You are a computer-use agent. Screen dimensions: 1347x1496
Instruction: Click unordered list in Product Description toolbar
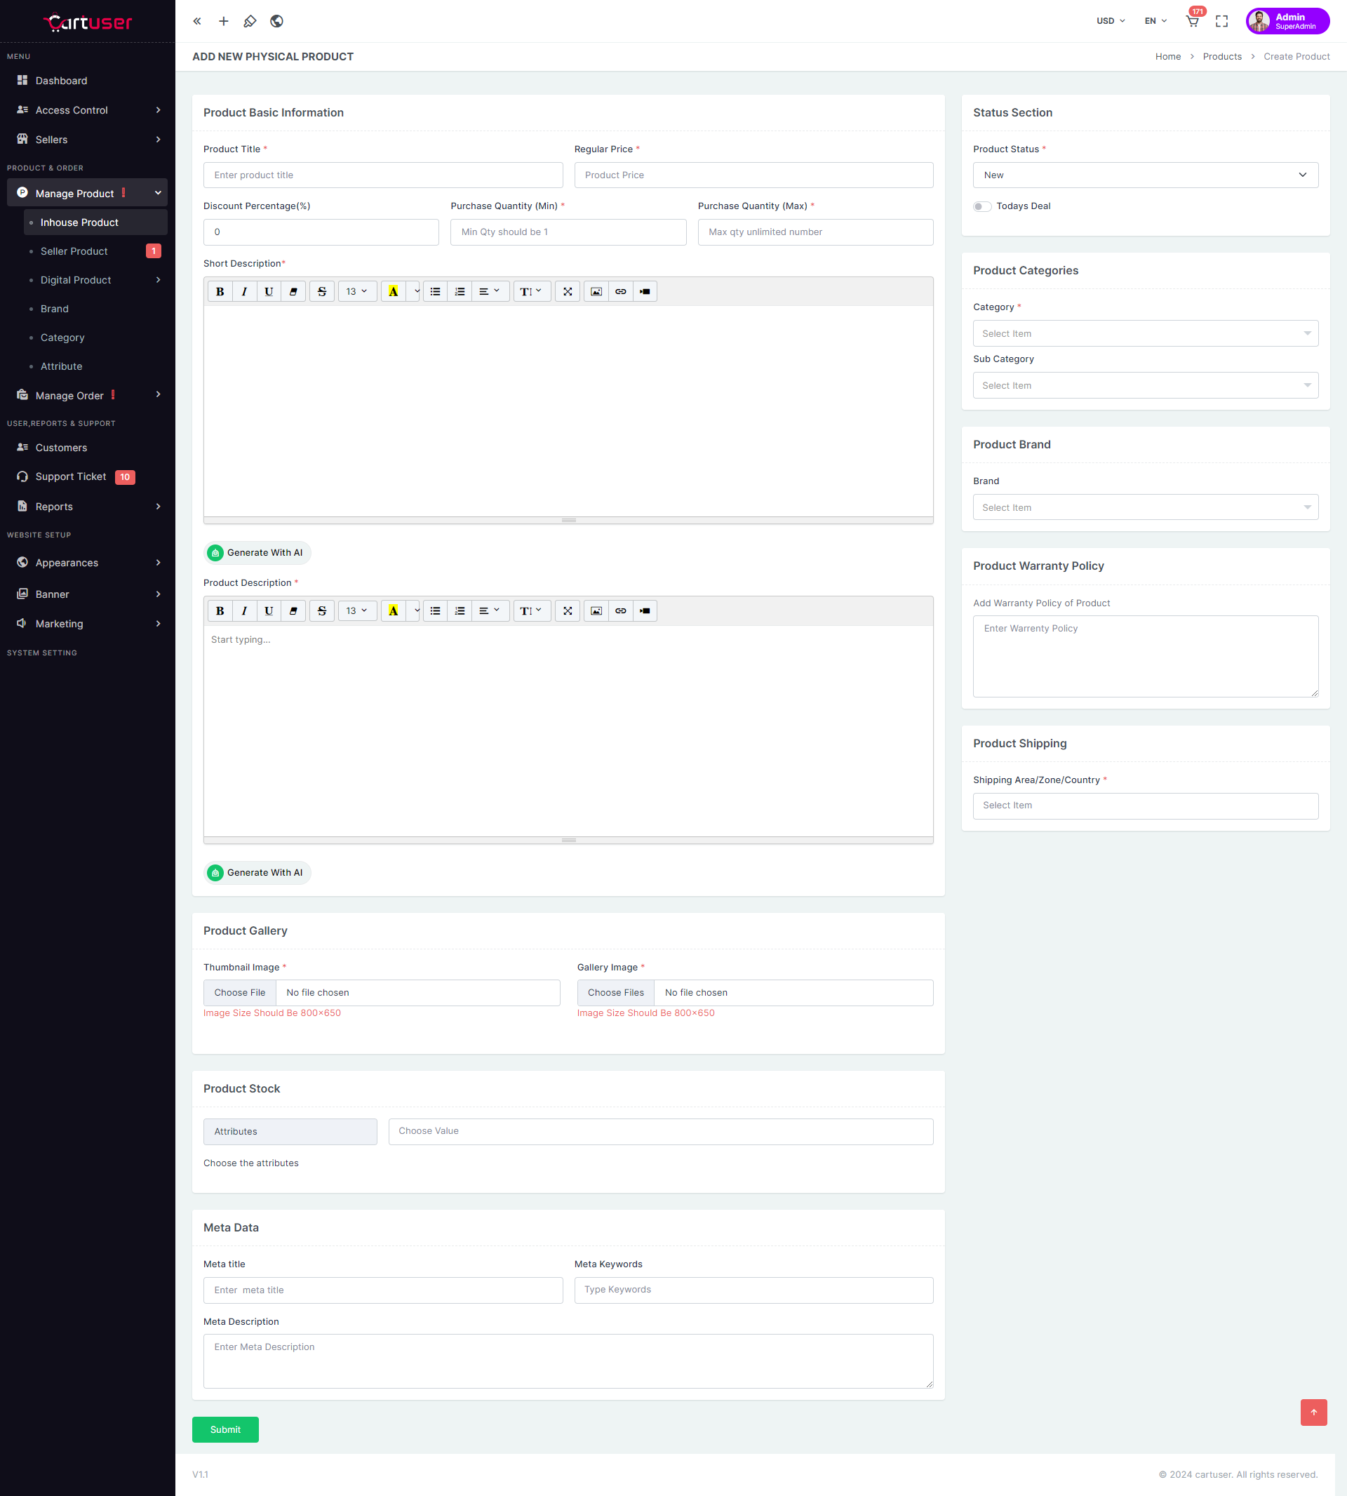point(435,611)
